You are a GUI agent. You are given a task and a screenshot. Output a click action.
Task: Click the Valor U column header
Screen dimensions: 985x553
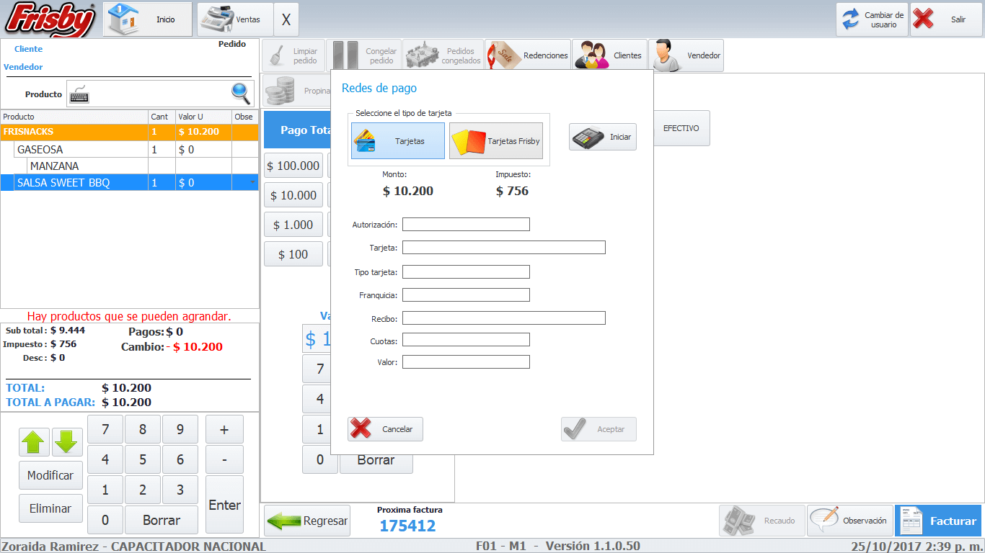203,117
